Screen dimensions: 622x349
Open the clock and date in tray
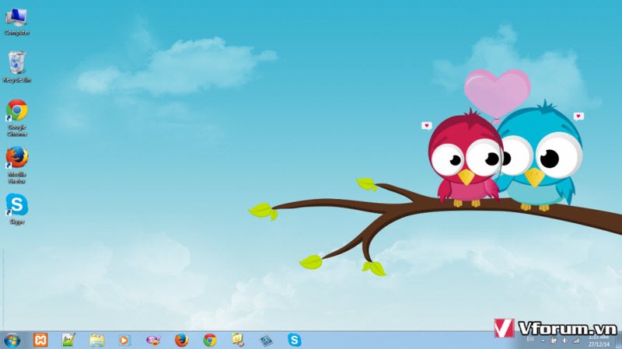[599, 340]
